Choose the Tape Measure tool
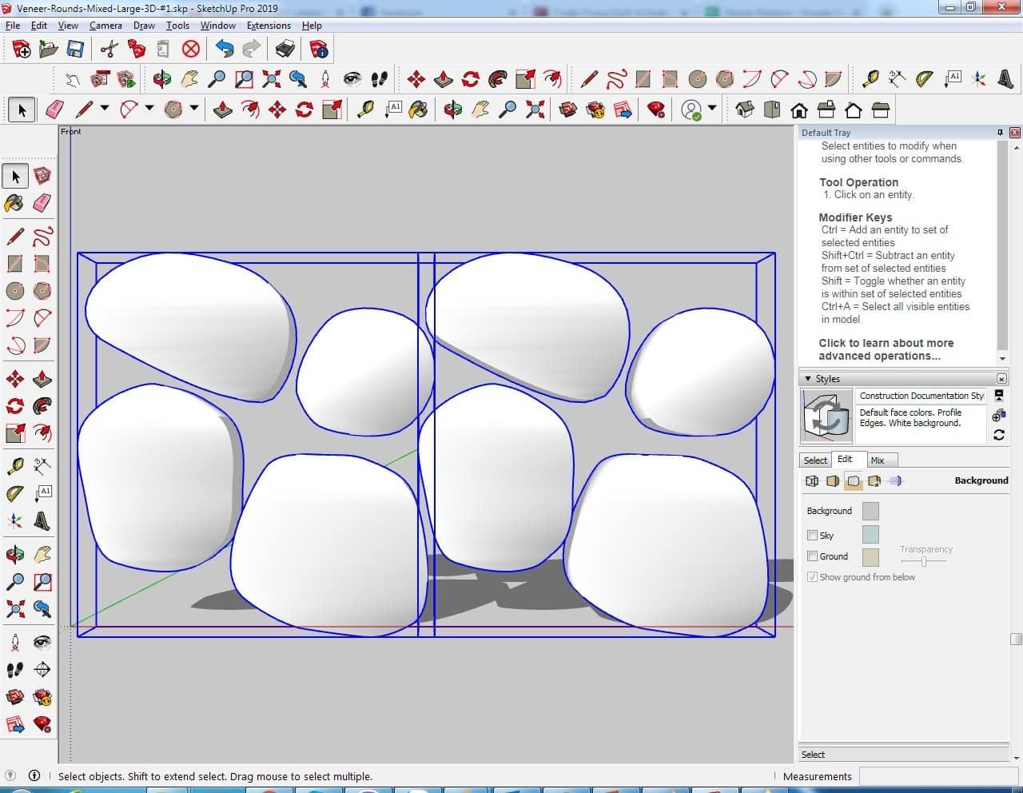Screen dimensions: 1023x793 point(14,466)
